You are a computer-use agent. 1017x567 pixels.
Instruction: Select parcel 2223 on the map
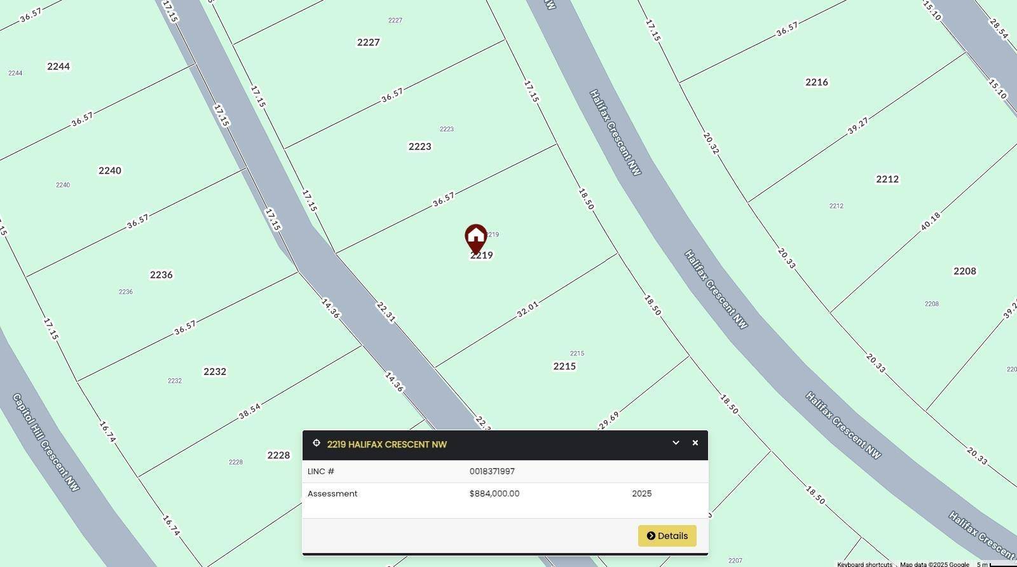pyautogui.click(x=420, y=147)
